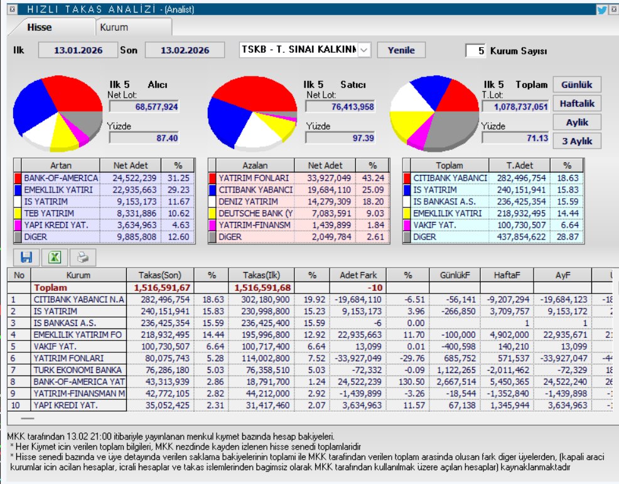The width and height of the screenshot is (619, 484).
Task: Click white swatch beside DENIZ YATIRIM
Action: pos(212,201)
